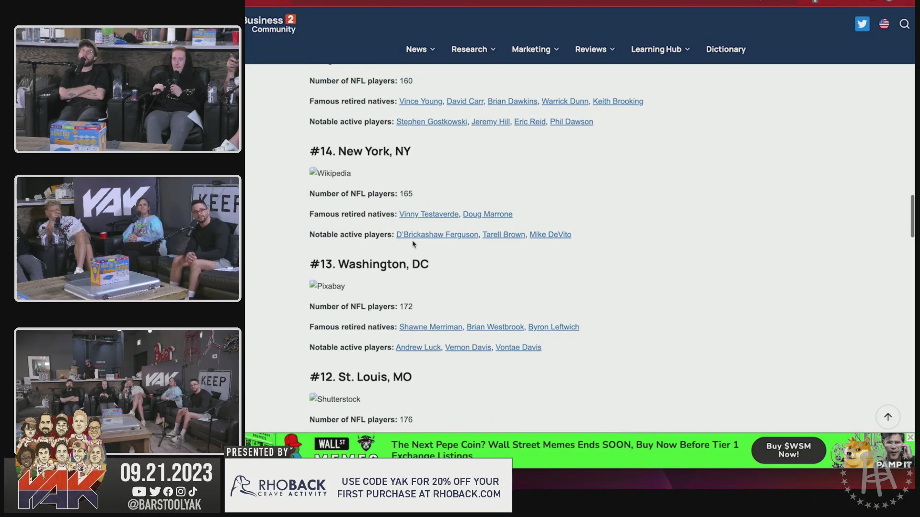Open the Facebook icon in the Yak footer
The height and width of the screenshot is (517, 920).
167,492
